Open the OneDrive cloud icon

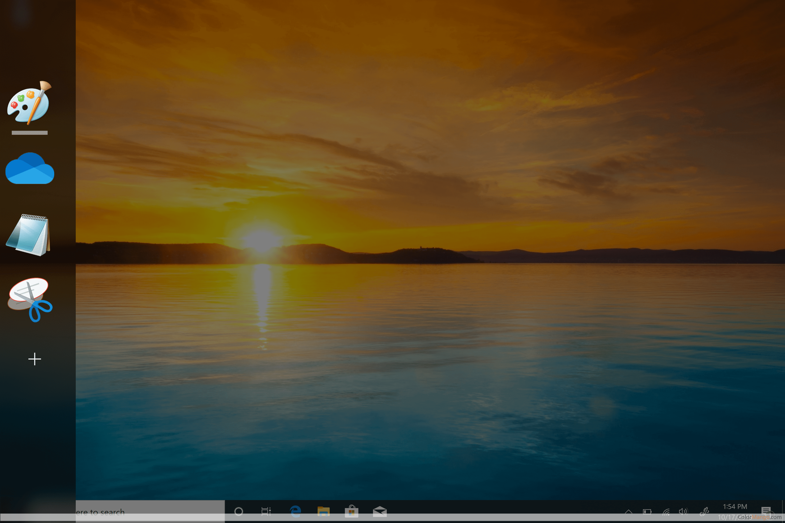[30, 168]
